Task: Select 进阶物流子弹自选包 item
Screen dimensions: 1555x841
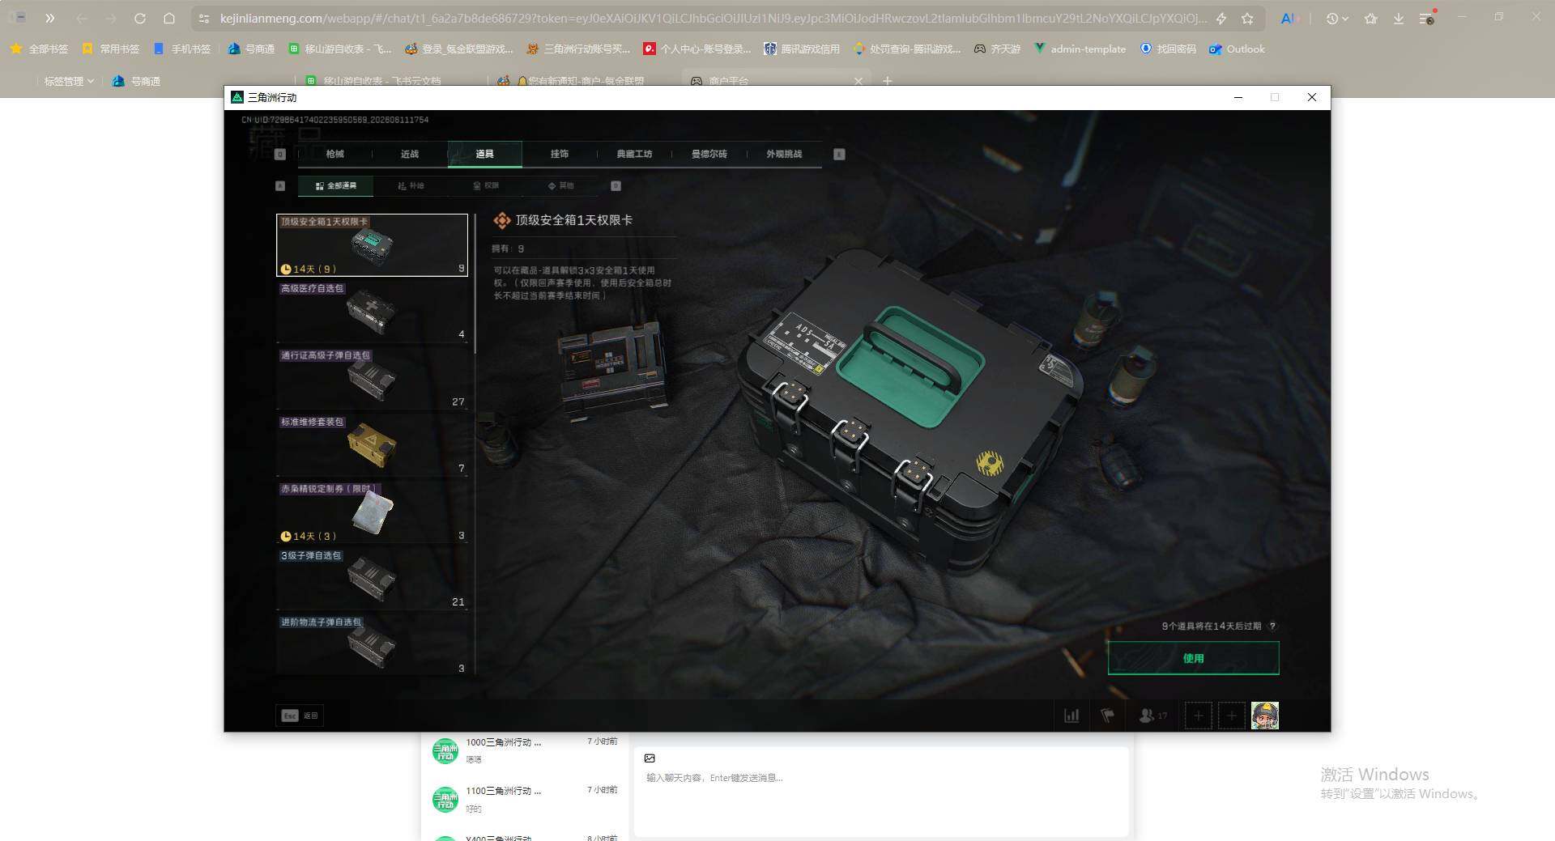Action: [x=372, y=646]
